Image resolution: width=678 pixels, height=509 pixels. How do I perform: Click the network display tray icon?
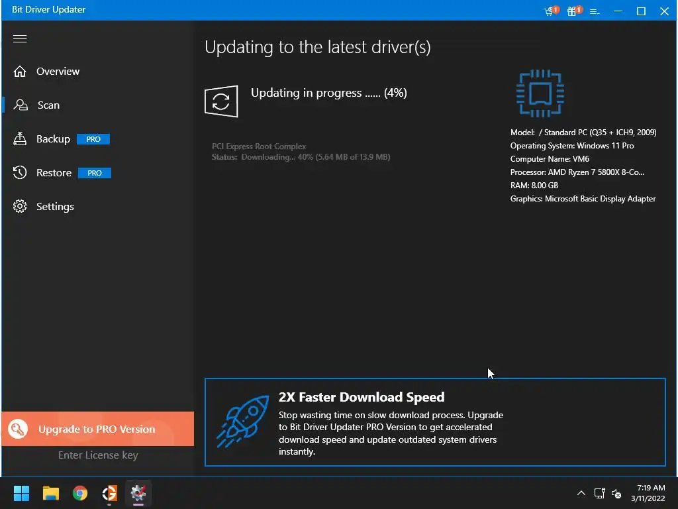point(599,493)
